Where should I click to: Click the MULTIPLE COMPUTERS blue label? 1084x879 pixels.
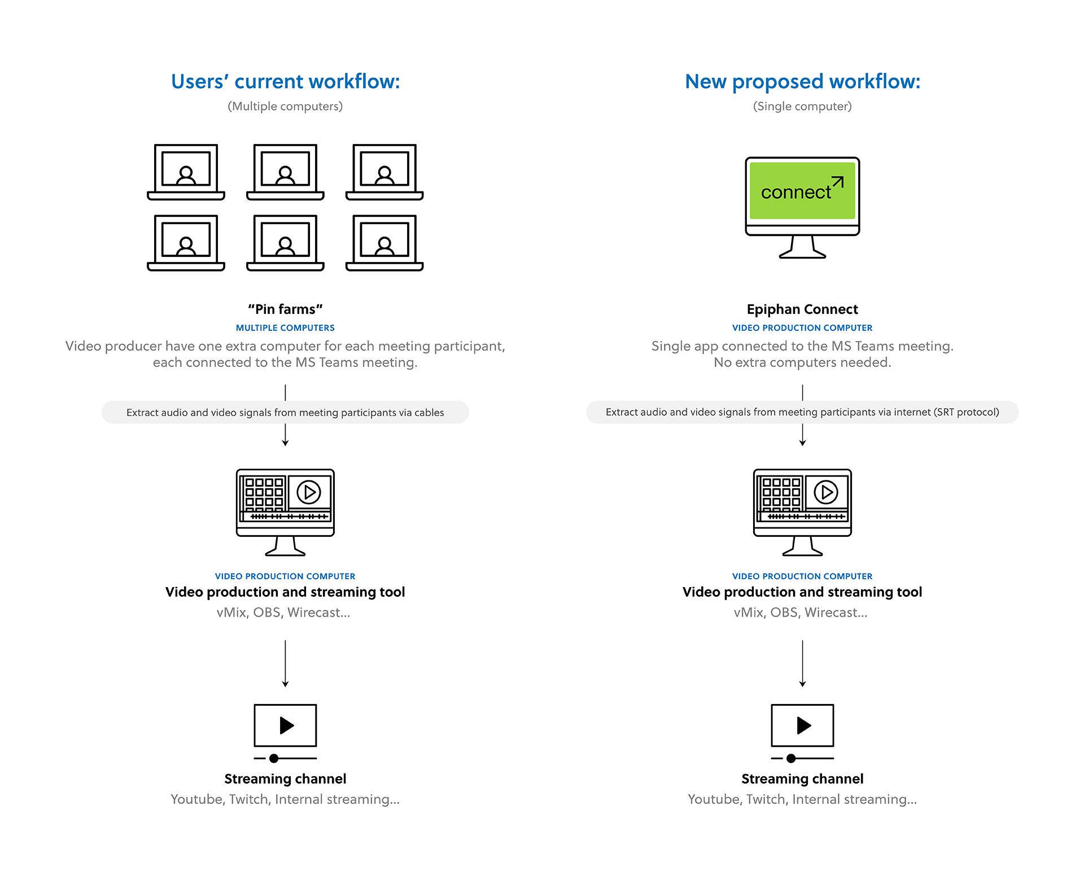[285, 328]
